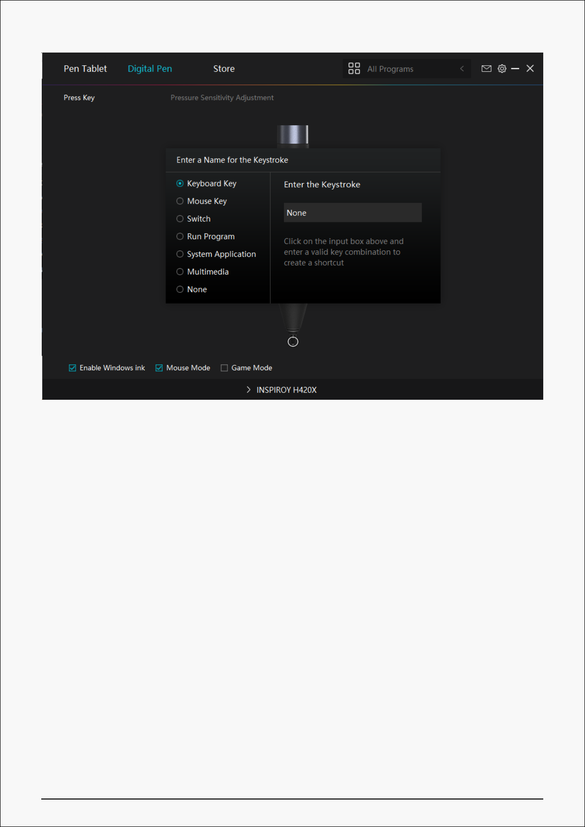Open the settings gear icon
The image size is (585, 827).
(501, 69)
